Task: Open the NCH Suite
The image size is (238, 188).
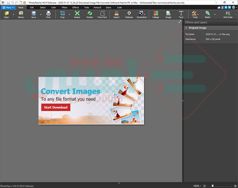Action: (x=228, y=15)
